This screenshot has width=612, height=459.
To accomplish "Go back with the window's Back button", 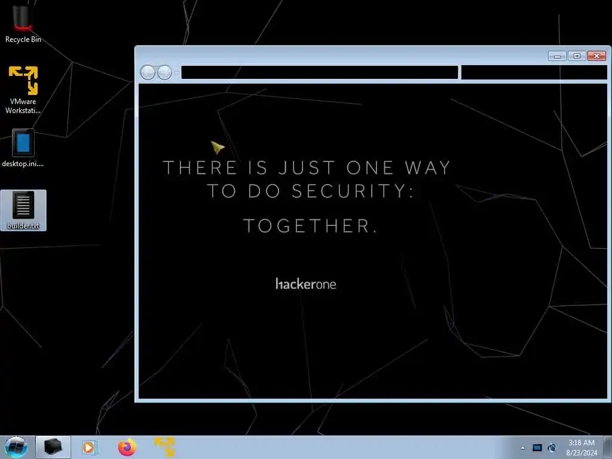I will pyautogui.click(x=148, y=72).
